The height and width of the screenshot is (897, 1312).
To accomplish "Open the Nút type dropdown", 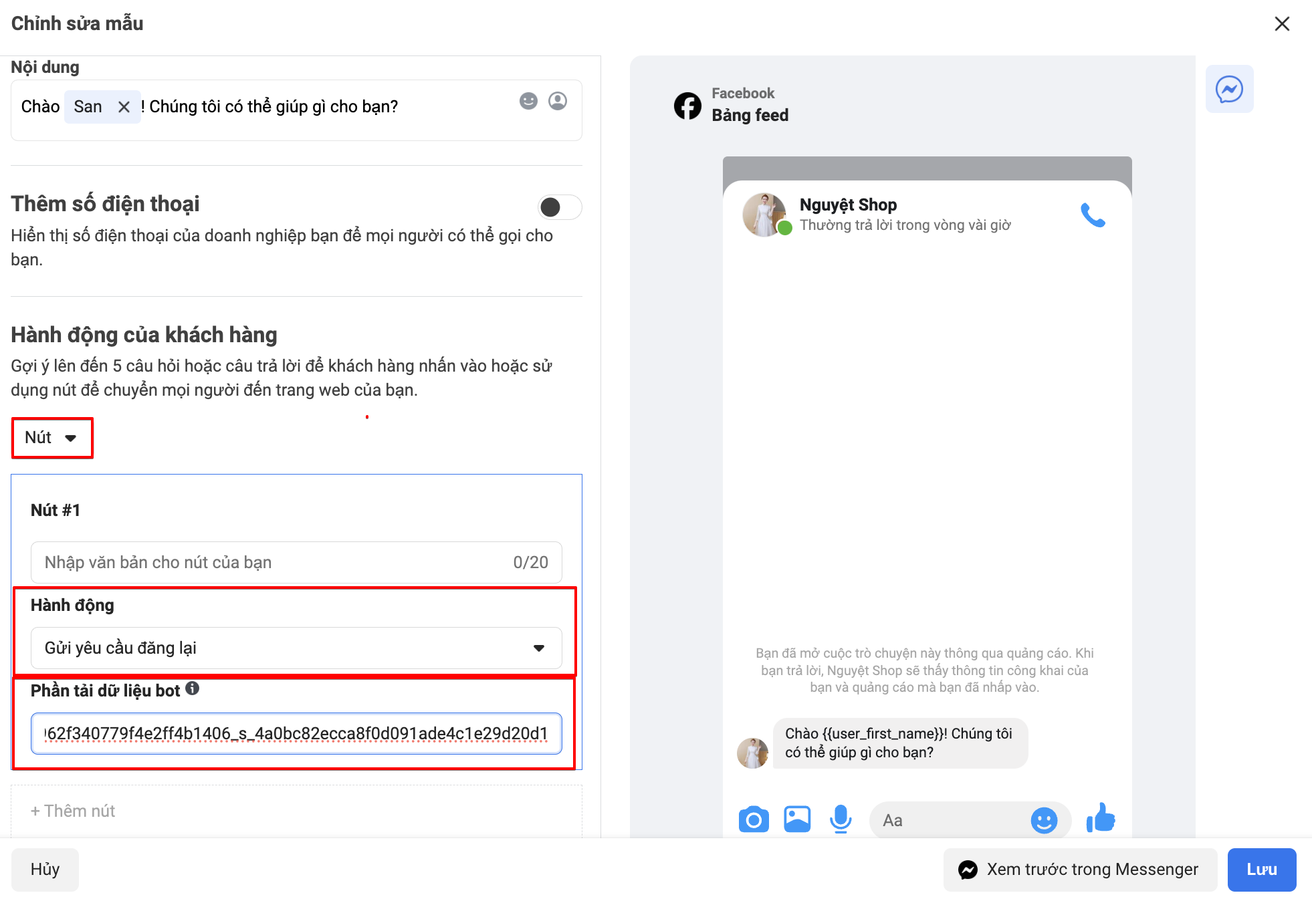I will point(52,438).
